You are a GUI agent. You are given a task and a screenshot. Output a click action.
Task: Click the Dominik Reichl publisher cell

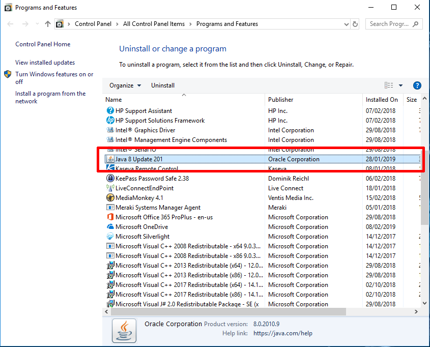point(288,179)
